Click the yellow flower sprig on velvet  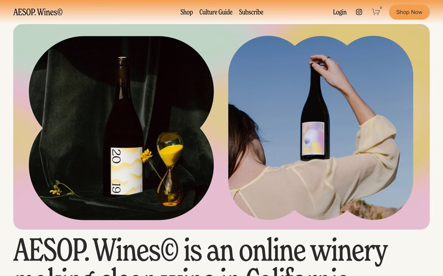click(60, 190)
